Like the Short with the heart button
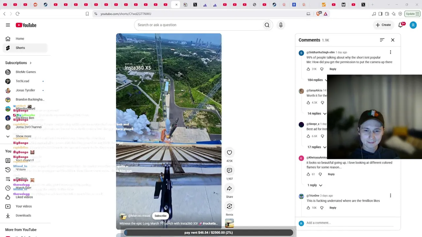Screen dimensions: 422x237 click(x=229, y=152)
